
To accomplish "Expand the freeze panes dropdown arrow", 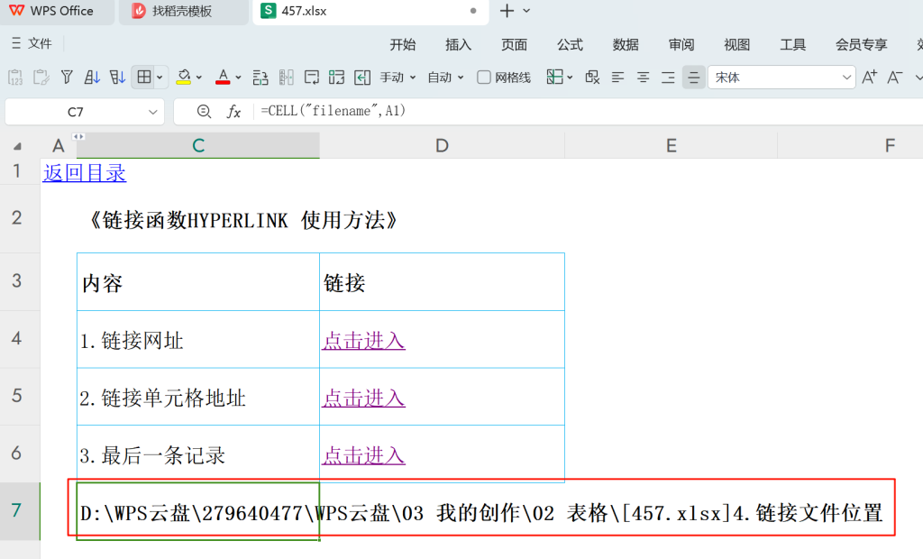I will 570,78.
